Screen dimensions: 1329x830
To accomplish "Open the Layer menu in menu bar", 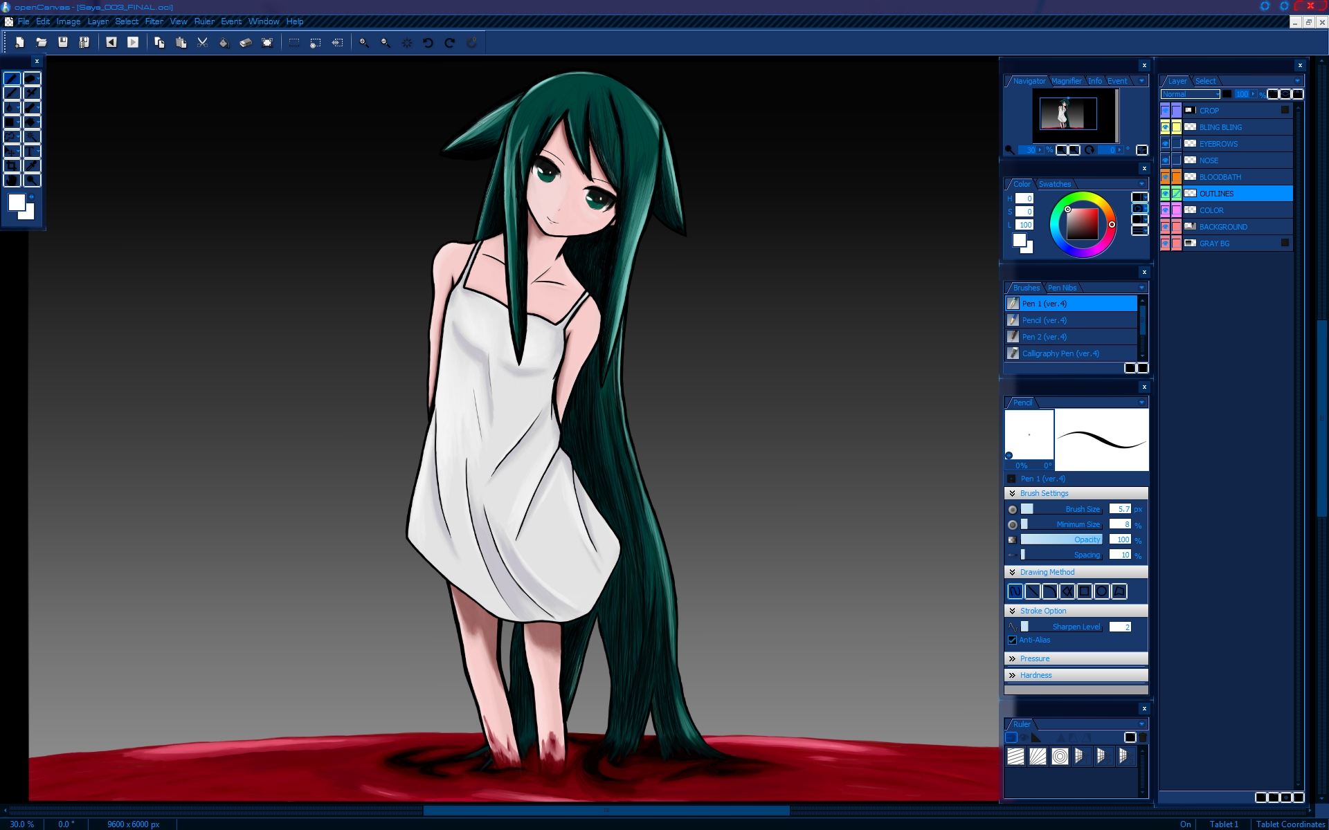I will [98, 21].
